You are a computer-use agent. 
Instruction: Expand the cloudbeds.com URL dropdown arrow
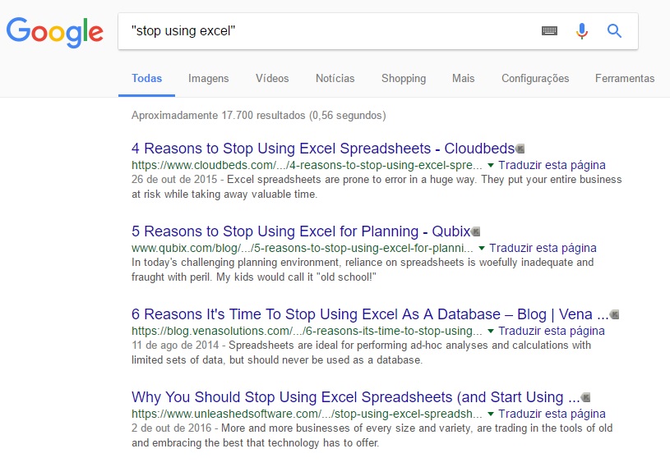491,166
